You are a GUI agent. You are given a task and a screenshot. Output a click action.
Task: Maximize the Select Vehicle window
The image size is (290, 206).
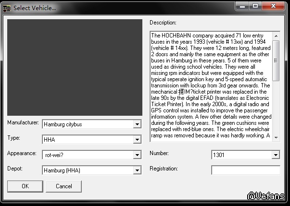click(255, 6)
